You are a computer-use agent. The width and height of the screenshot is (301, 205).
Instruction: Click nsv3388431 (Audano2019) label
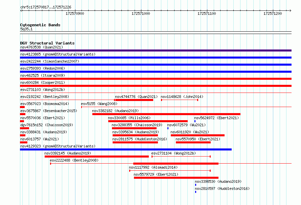pyautogui.click(x=44, y=132)
